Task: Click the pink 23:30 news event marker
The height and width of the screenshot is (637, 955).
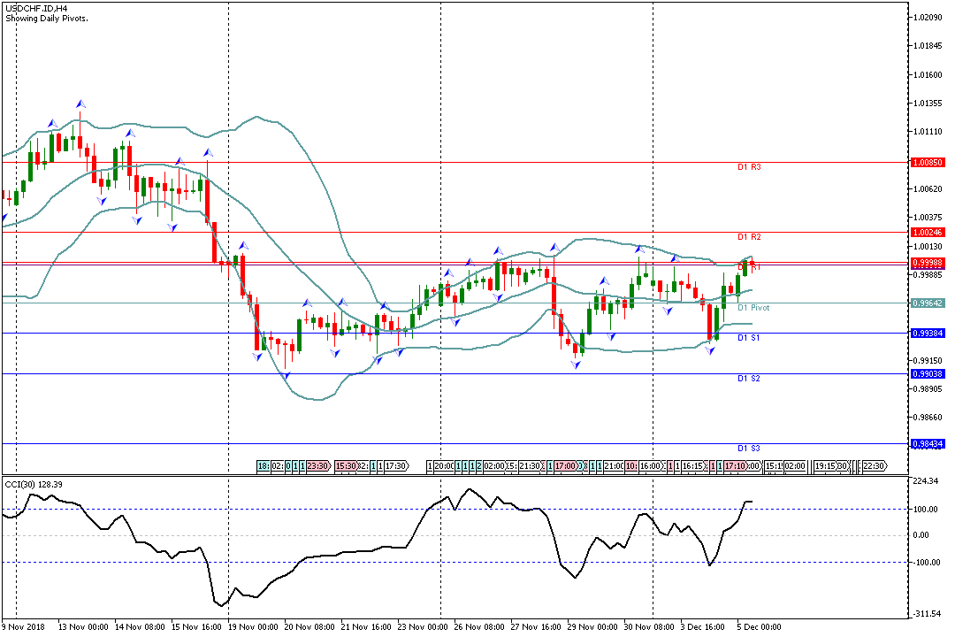Action: point(318,466)
